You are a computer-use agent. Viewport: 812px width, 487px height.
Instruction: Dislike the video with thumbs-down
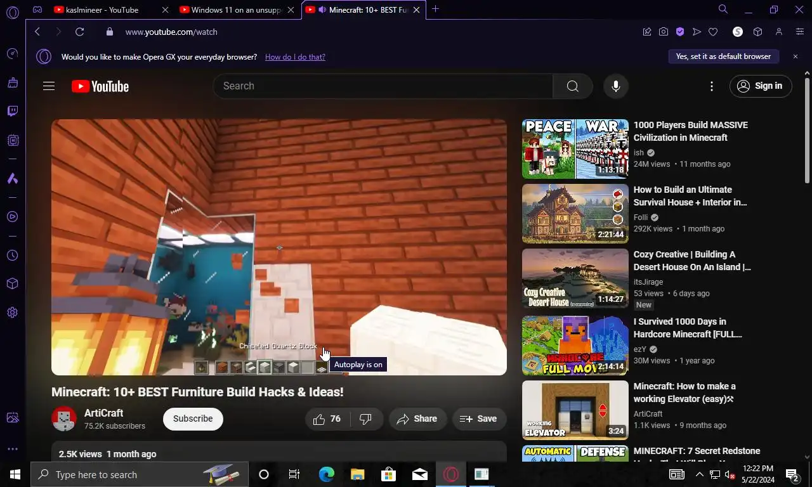coord(366,419)
